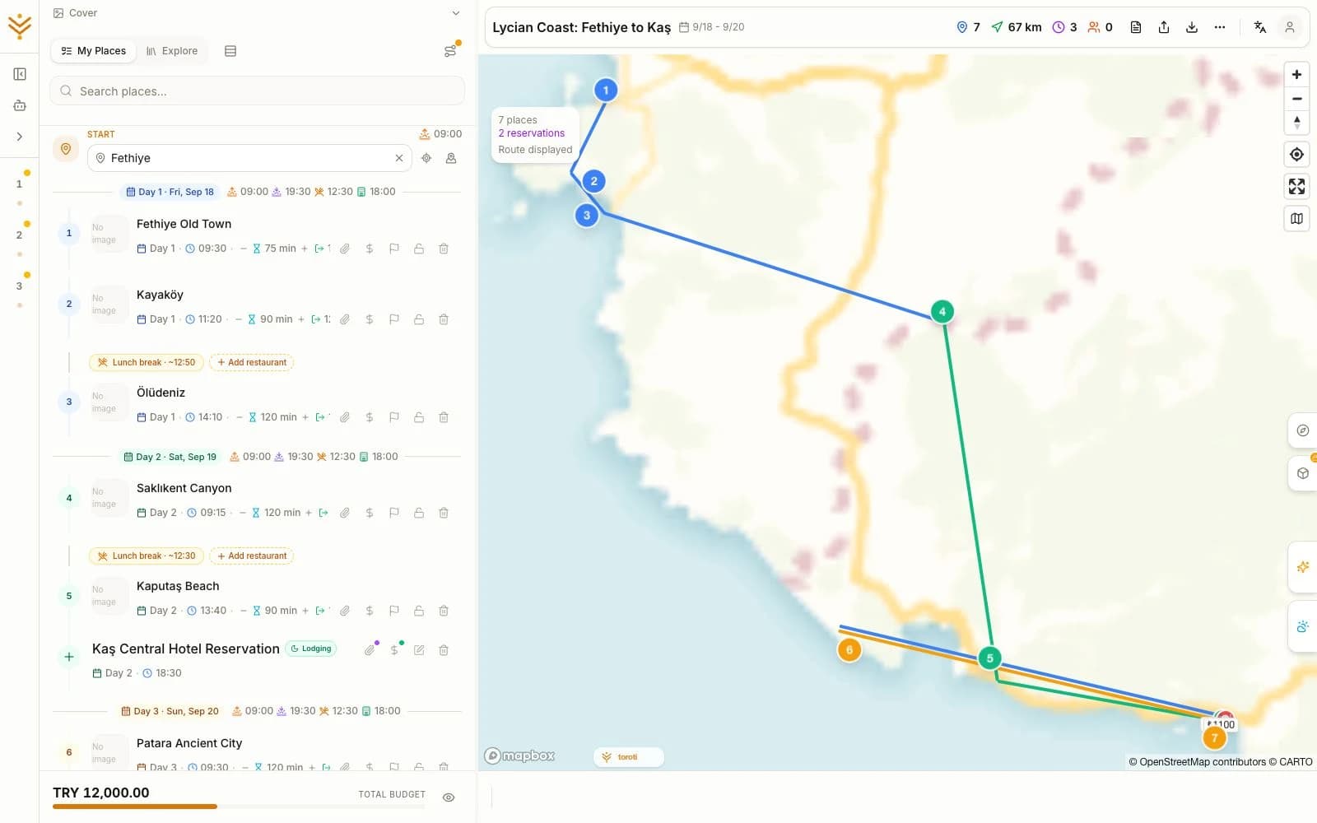
Task: Select the Day 2 Sat, Sep 19 header
Action: pyautogui.click(x=170, y=457)
